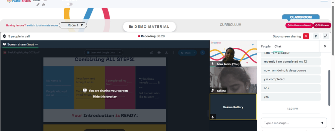Open Screen share tab more options
Screen dimensions: 335x131
[37, 44]
